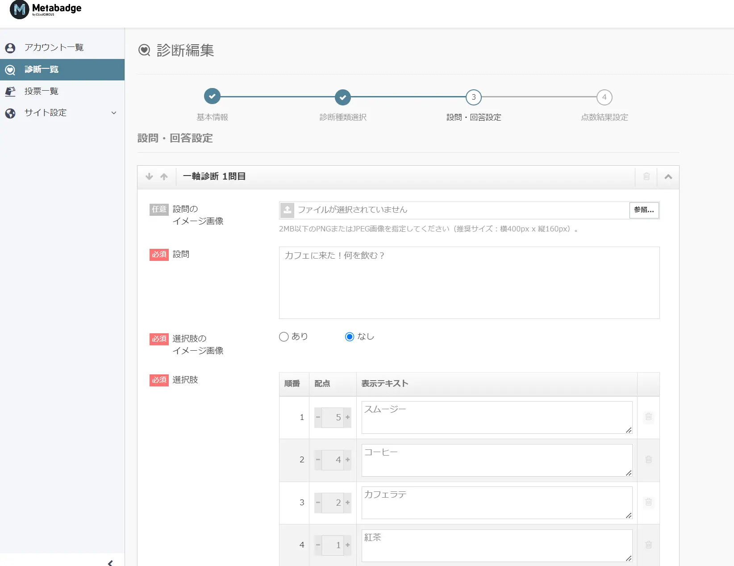Click the diagnosis list heart-bubble icon
The height and width of the screenshot is (566, 734).
click(10, 70)
